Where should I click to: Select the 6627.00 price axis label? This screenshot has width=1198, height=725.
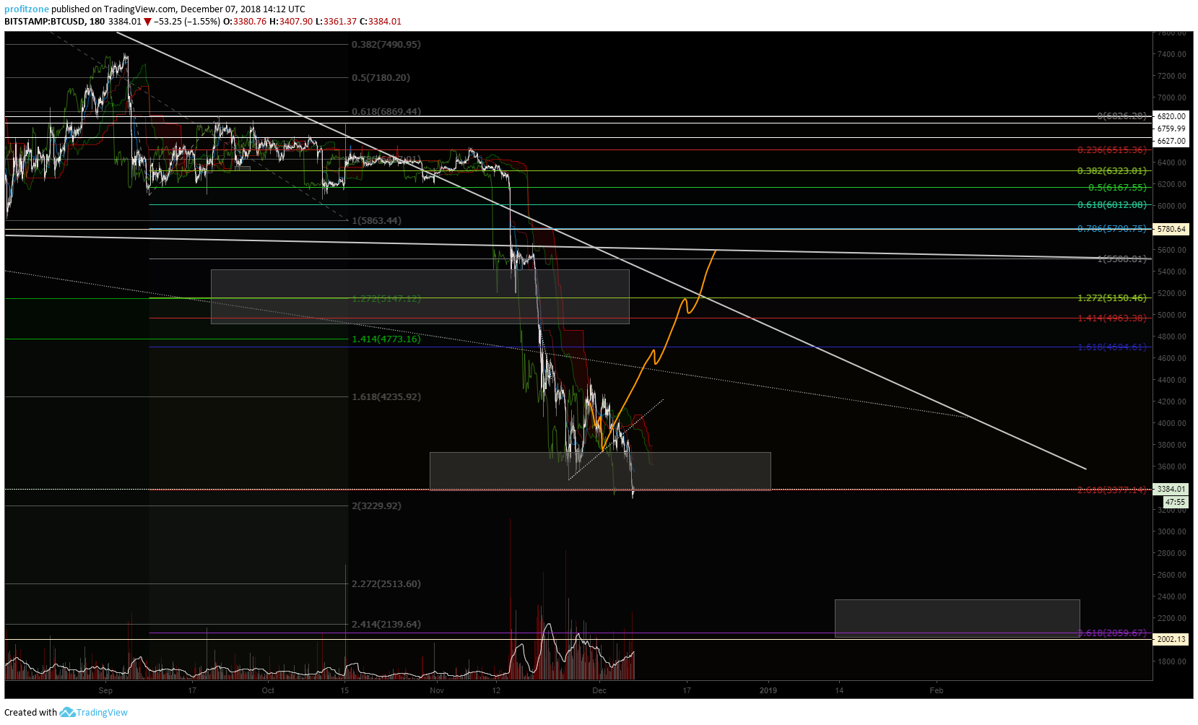click(x=1171, y=141)
